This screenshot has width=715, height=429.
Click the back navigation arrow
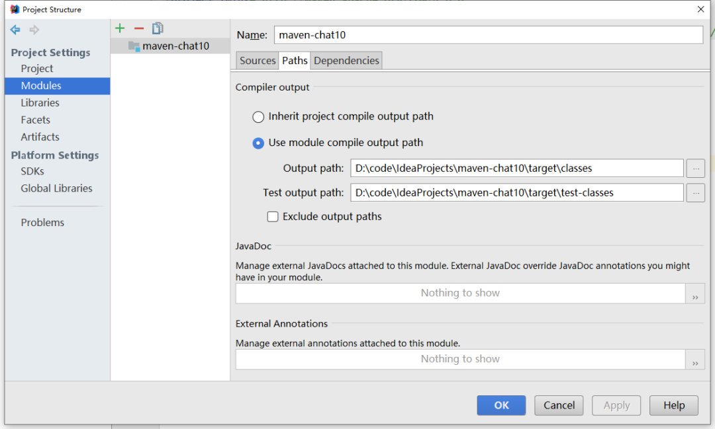(x=15, y=30)
